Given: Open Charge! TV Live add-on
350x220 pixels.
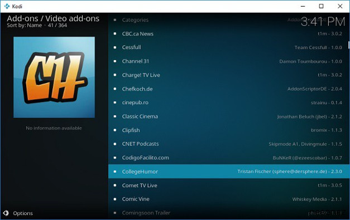Looking at the screenshot, I should [x=229, y=75].
